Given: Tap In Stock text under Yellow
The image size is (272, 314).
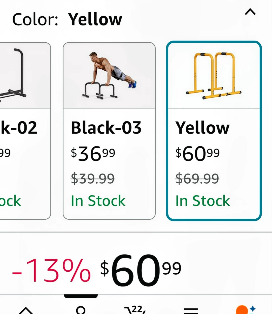Looking at the screenshot, I should click(202, 201).
